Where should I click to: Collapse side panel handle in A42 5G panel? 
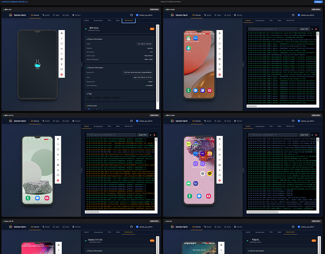click(x=243, y=65)
